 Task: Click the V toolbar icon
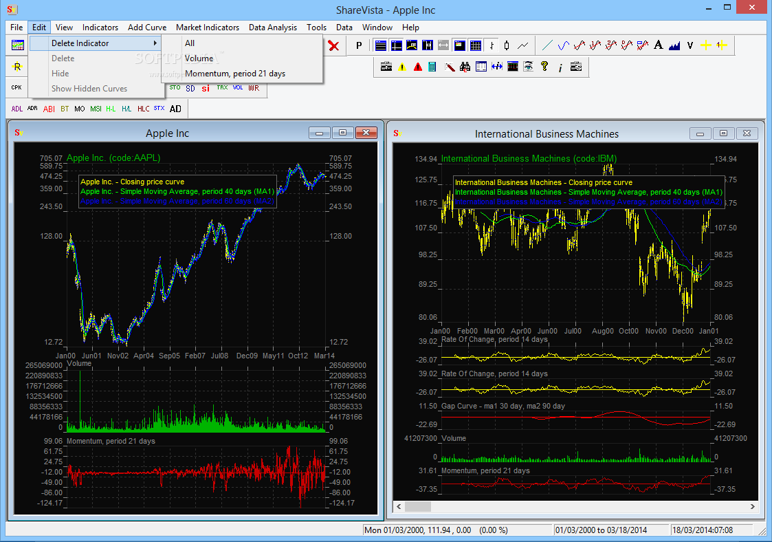pos(690,46)
